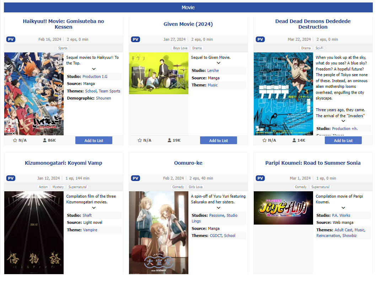Screen dimensions: 376x294
Task: Open the PV badge for Haikyuu!! Movie
Action: (11, 39)
